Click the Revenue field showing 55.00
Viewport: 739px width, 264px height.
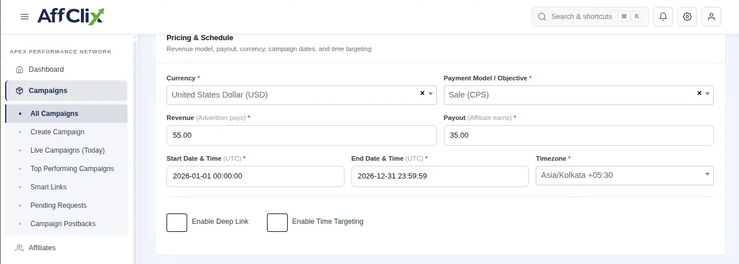301,135
